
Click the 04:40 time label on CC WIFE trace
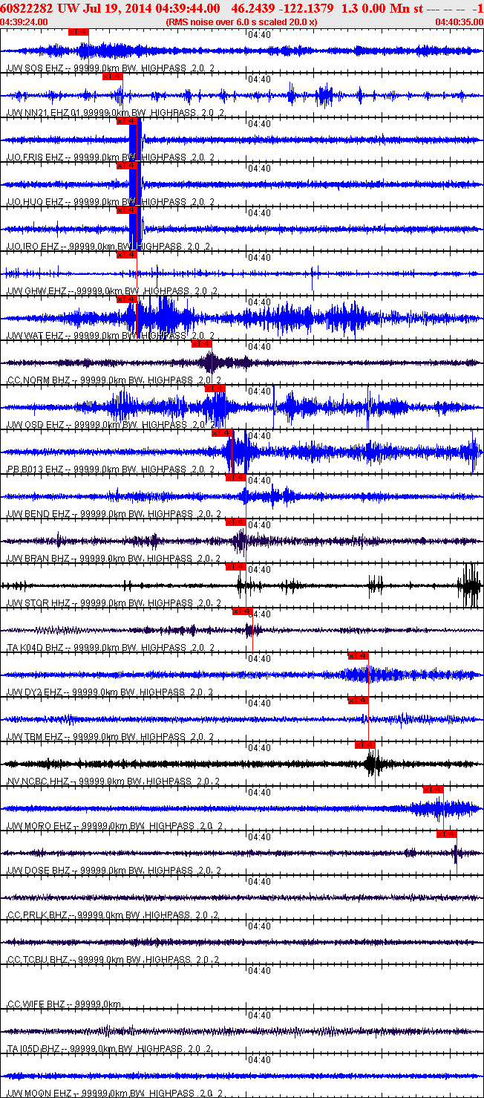[259, 971]
